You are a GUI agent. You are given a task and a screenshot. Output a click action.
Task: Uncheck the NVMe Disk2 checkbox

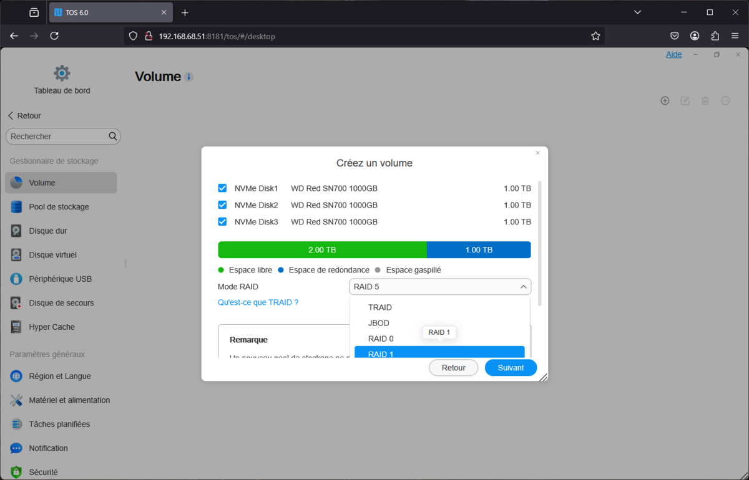222,204
